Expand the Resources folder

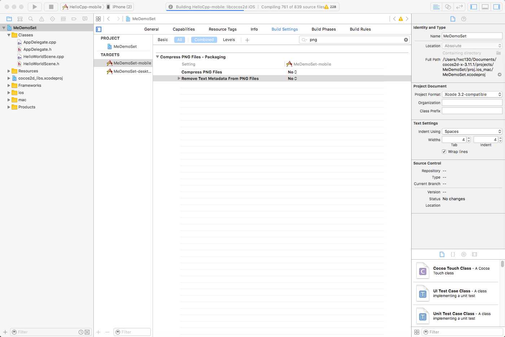coord(9,71)
